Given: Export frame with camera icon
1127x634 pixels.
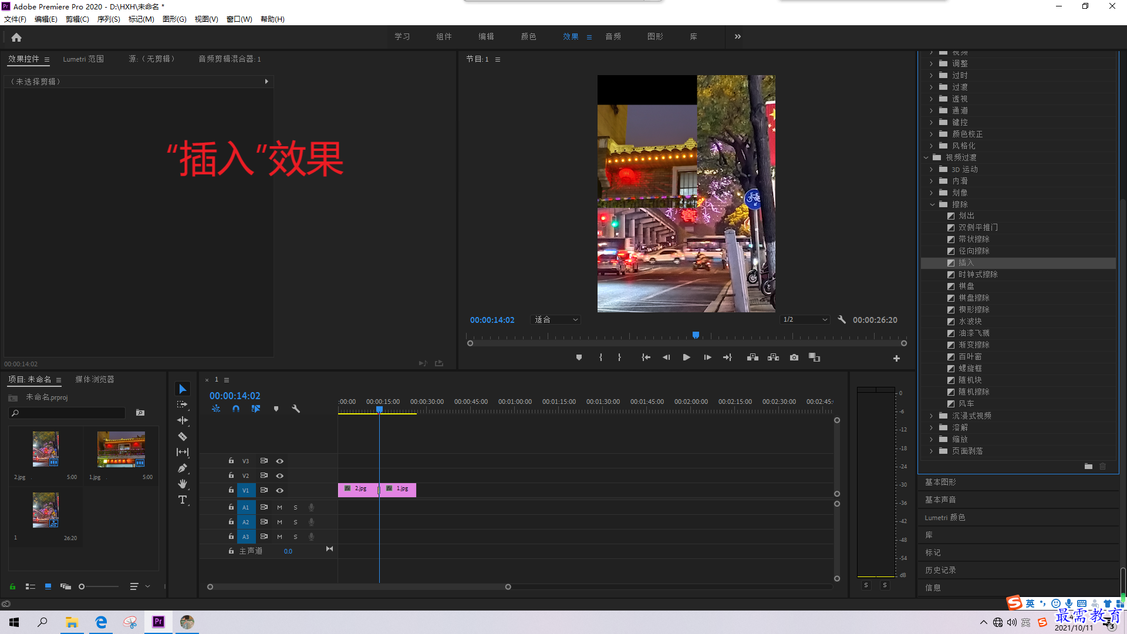Looking at the screenshot, I should tap(794, 358).
